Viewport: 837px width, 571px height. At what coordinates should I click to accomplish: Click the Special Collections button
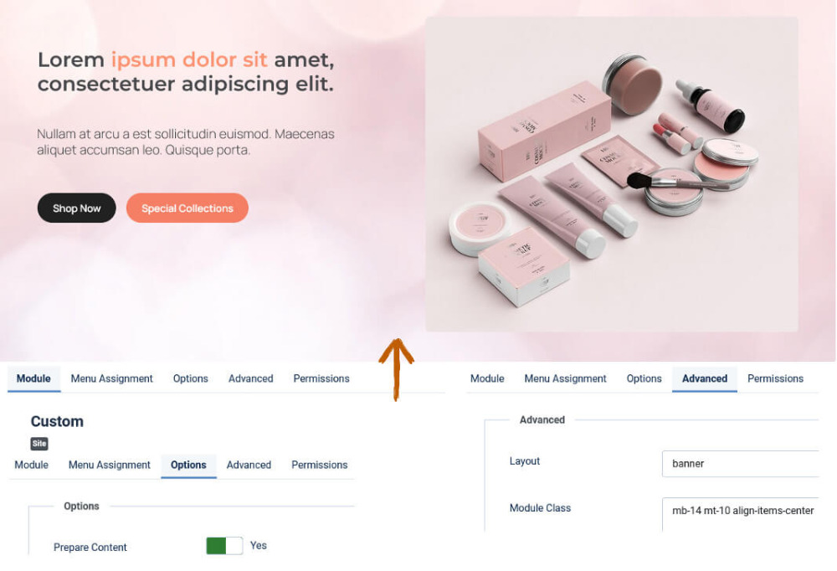(x=187, y=208)
